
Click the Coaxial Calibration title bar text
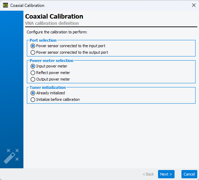click(27, 6)
